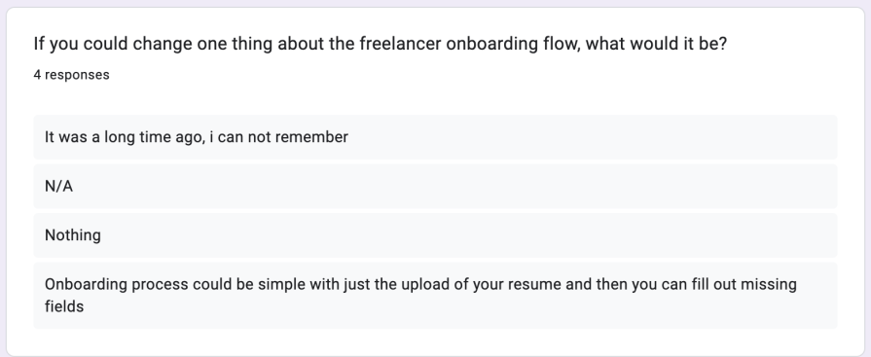Click empty space in the N/A response row

pyautogui.click(x=454, y=186)
